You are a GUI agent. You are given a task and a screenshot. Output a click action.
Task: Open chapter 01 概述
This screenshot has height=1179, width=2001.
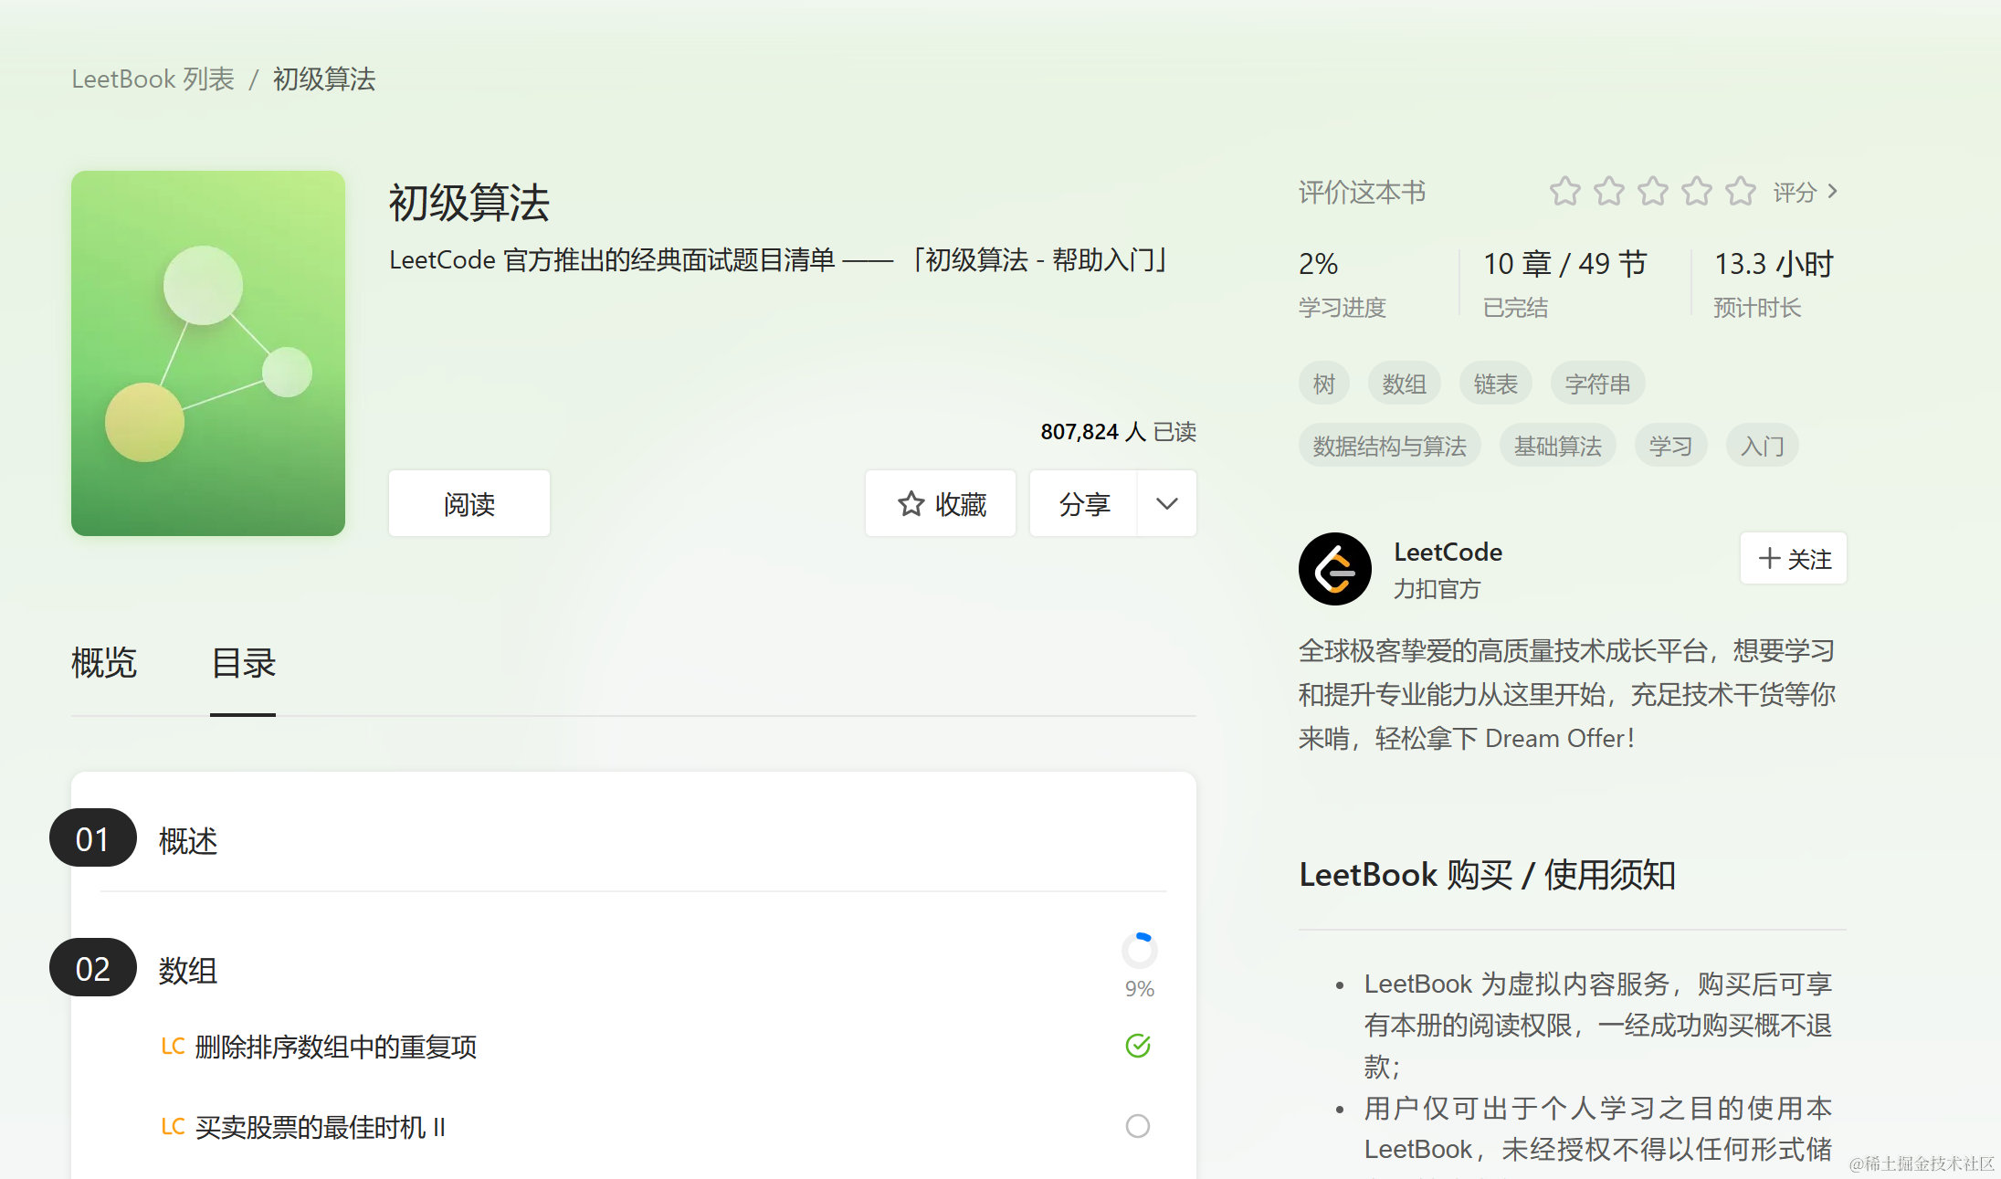click(x=188, y=840)
